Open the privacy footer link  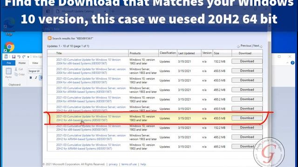tap(113, 164)
